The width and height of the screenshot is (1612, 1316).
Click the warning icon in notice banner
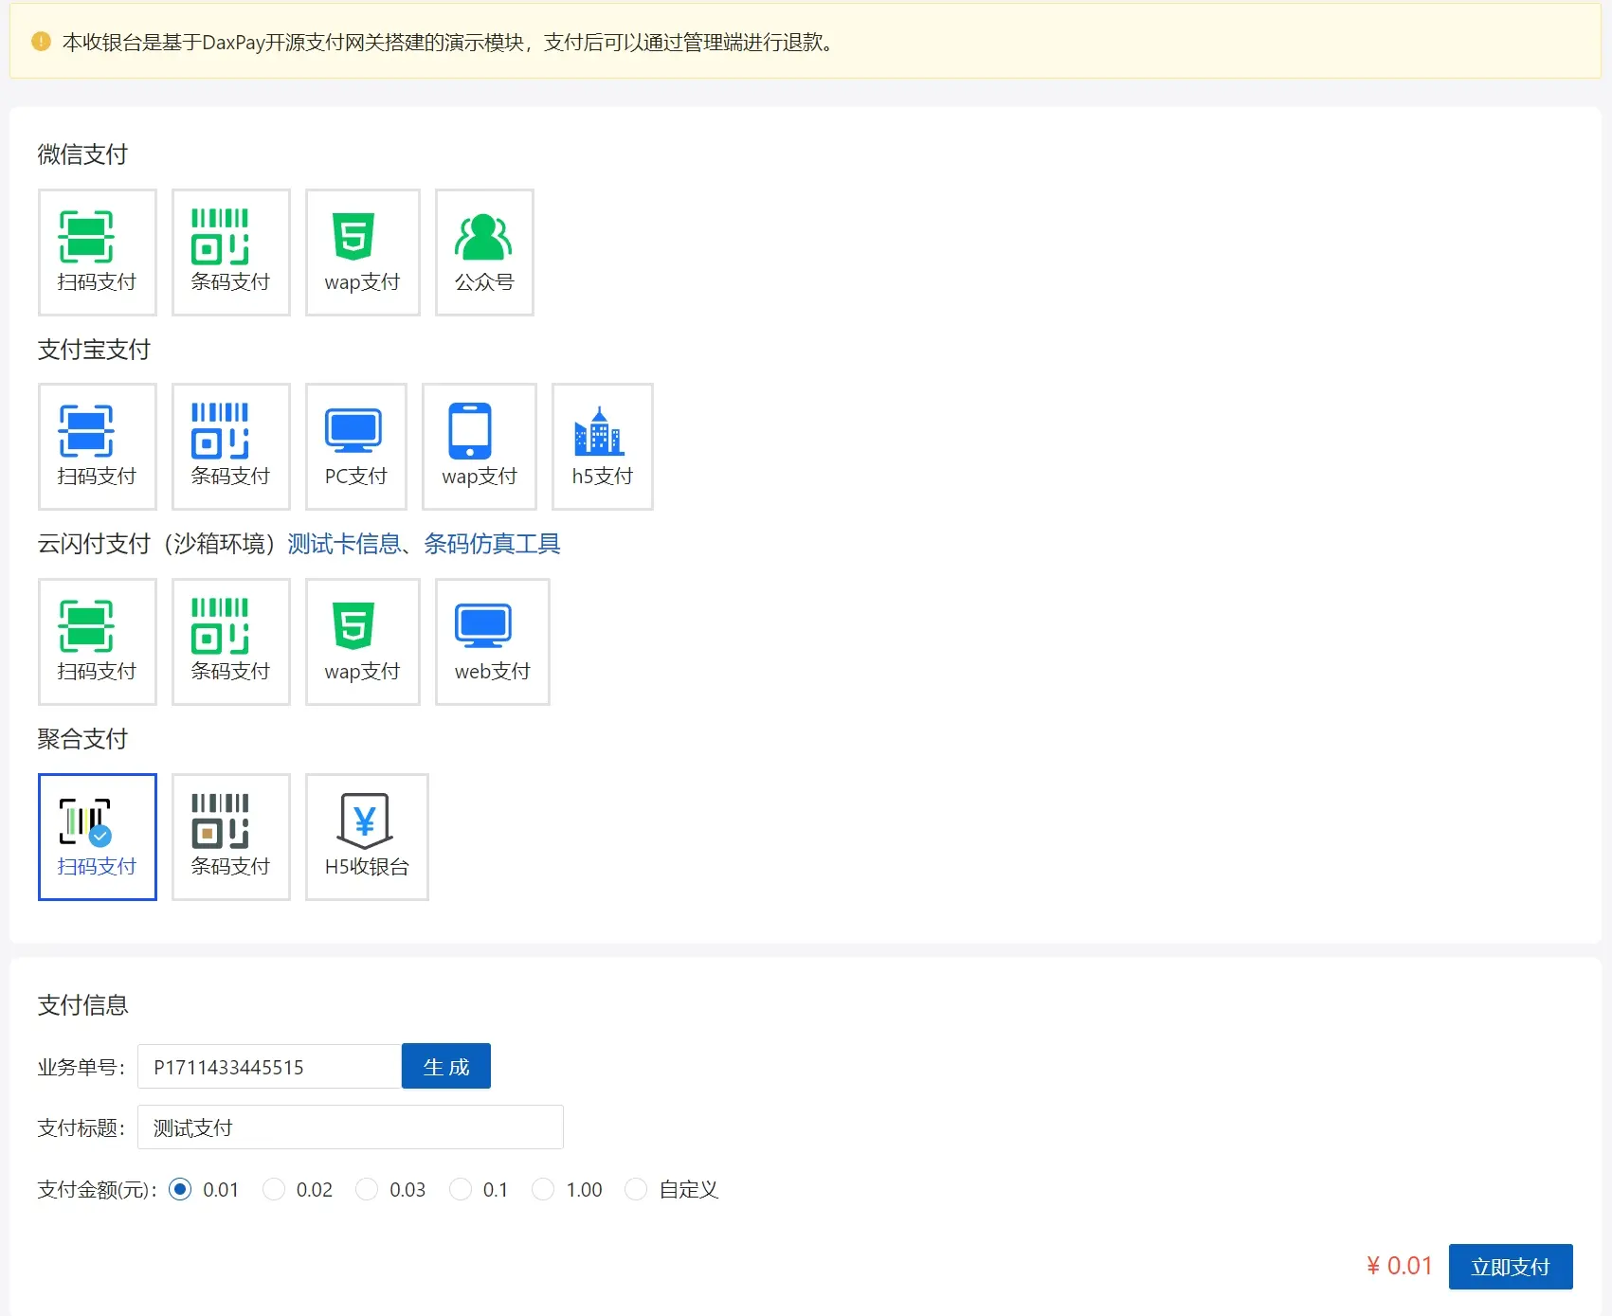41,42
